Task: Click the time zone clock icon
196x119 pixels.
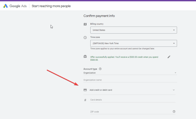Action: [x=85, y=37]
